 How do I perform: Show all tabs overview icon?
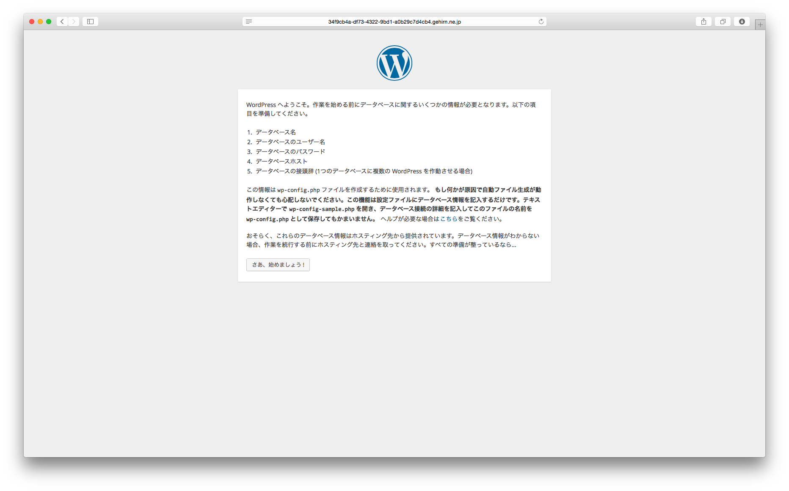[723, 22]
